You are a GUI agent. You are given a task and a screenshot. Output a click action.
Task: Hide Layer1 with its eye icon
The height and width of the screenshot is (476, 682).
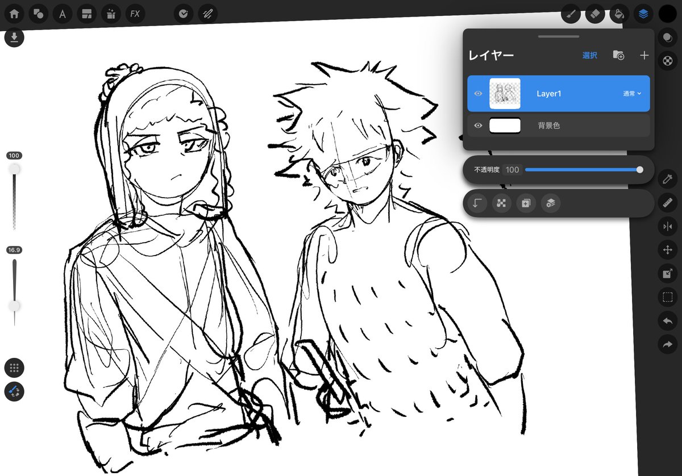478,94
